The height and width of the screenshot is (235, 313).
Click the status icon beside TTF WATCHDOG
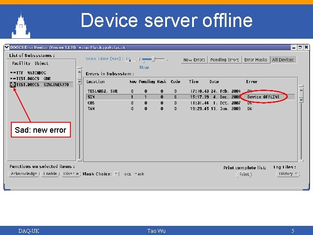13,73
